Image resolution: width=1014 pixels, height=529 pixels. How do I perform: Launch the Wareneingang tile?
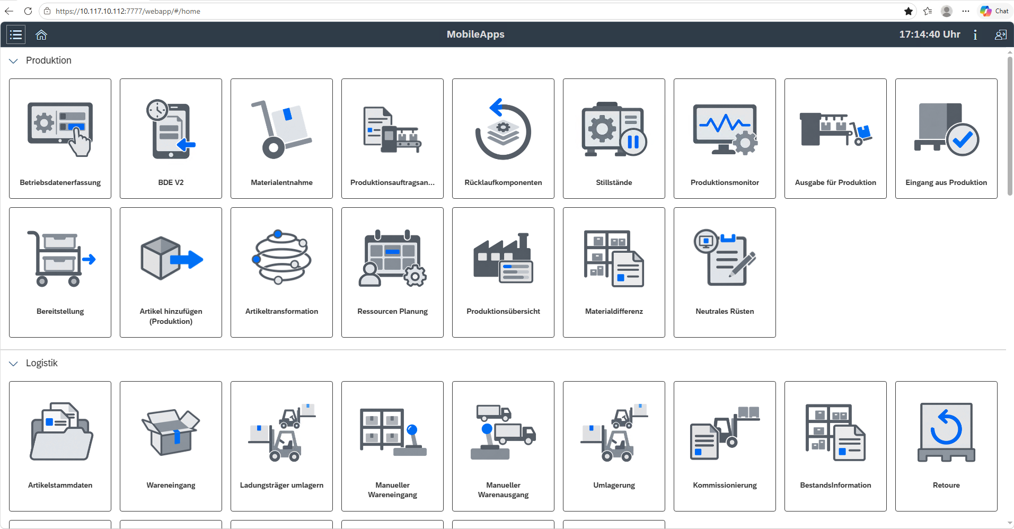171,446
